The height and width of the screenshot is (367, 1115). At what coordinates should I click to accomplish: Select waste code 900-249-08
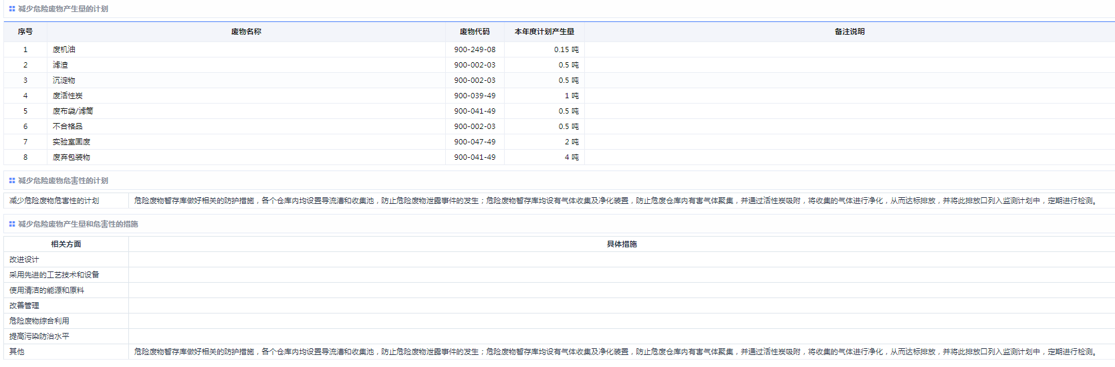[x=475, y=50]
